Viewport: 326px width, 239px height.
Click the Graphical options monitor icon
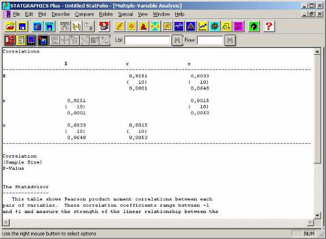[31, 40]
